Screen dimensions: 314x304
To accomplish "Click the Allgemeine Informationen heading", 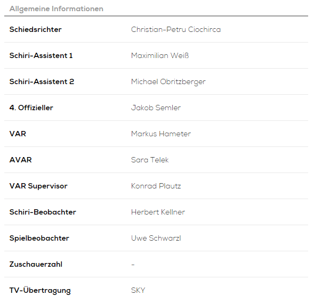I will (57, 9).
